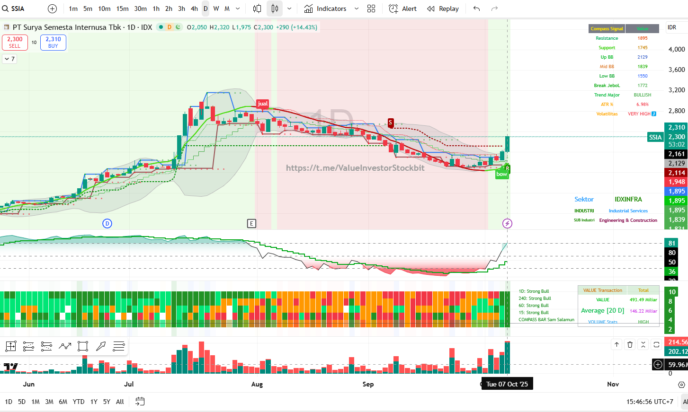Move the volume pane up
This screenshot has width=688, height=412.
pyautogui.click(x=617, y=344)
